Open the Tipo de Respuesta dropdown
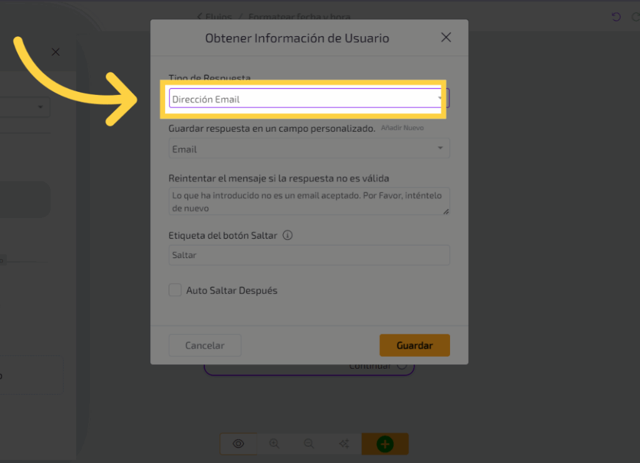Viewport: 640px width, 463px height. (306, 99)
